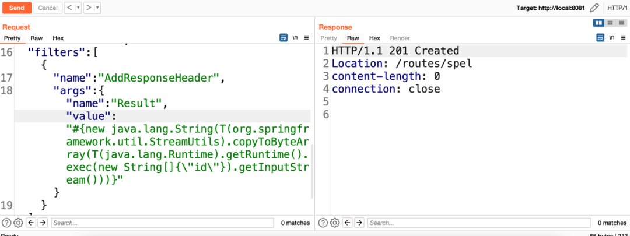This screenshot has width=630, height=236.
Task: Click the "value" key on highlighted line
Action: point(88,117)
